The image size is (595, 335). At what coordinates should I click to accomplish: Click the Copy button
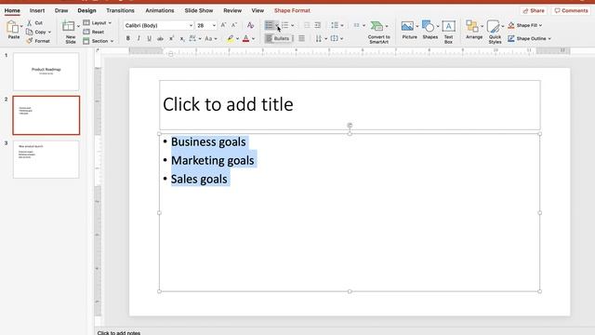pyautogui.click(x=38, y=32)
